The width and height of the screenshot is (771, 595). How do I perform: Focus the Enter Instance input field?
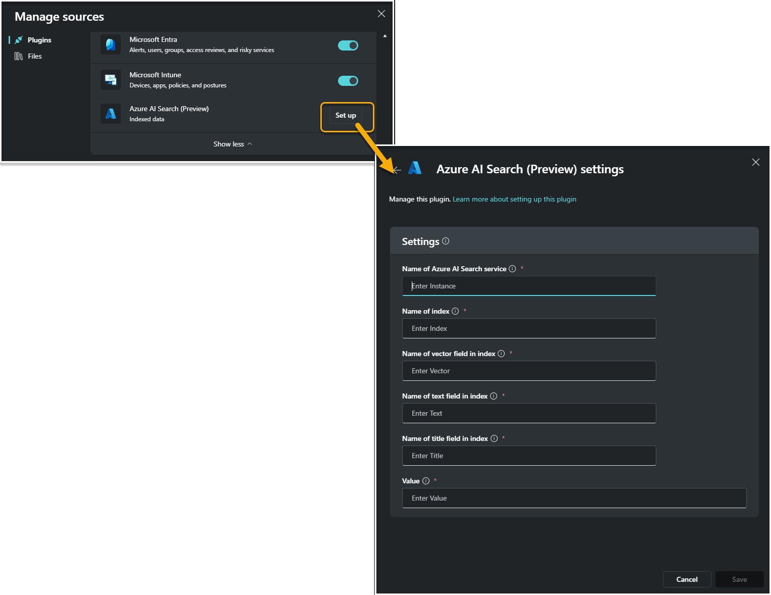(529, 286)
